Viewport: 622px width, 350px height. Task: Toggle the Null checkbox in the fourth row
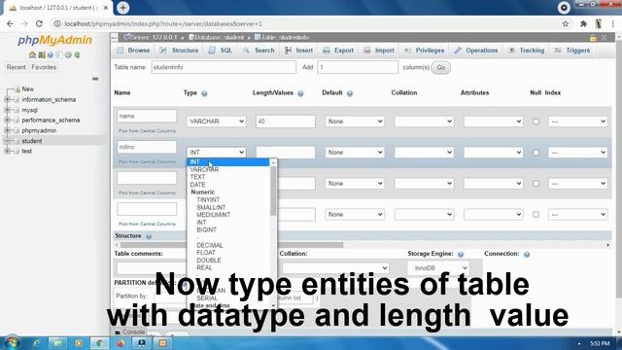[536, 214]
